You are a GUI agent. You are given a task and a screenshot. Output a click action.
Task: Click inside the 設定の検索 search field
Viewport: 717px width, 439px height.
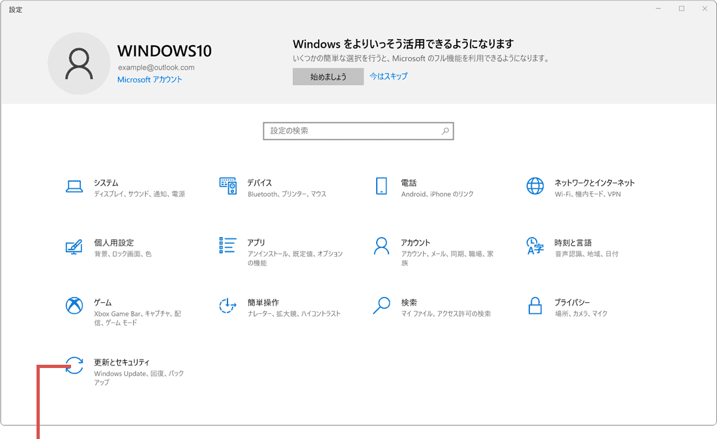(339, 131)
